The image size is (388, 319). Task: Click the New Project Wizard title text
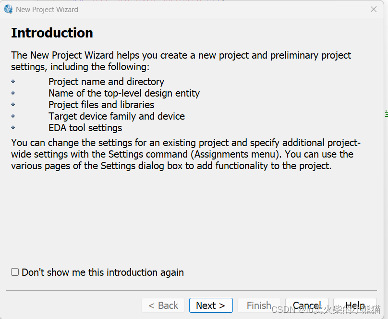(47, 10)
